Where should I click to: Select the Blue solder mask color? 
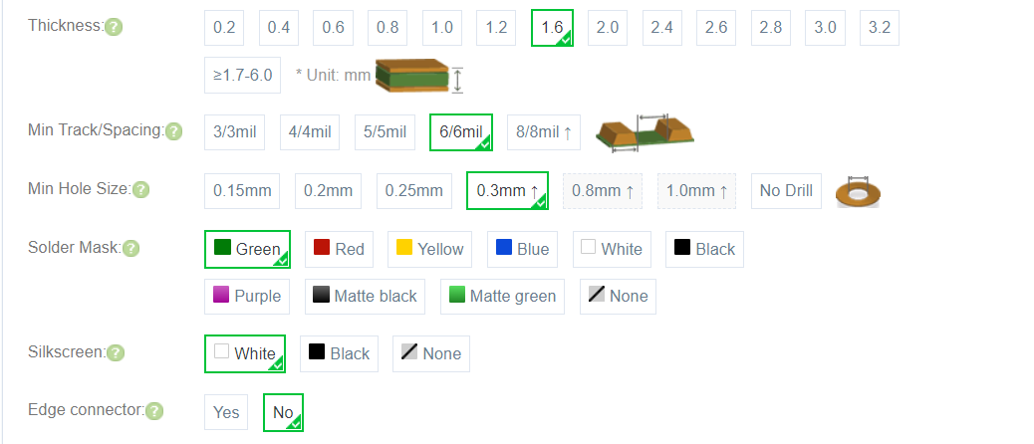tap(521, 249)
